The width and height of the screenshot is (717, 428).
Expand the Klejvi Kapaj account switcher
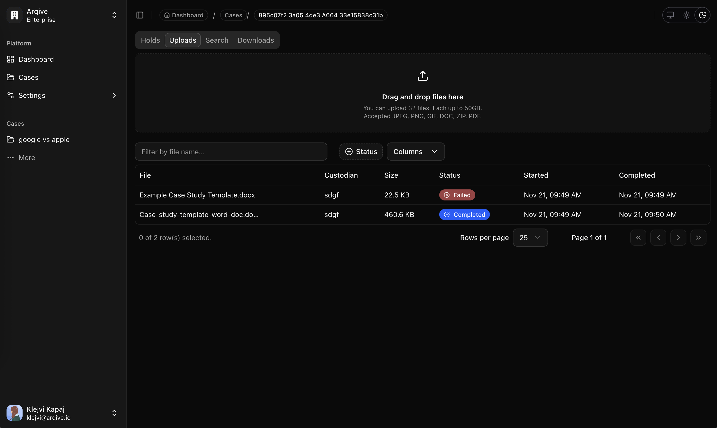click(x=114, y=413)
